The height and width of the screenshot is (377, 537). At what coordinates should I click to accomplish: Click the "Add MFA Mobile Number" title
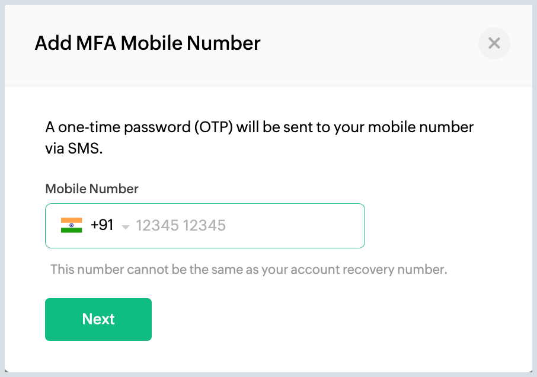click(148, 43)
